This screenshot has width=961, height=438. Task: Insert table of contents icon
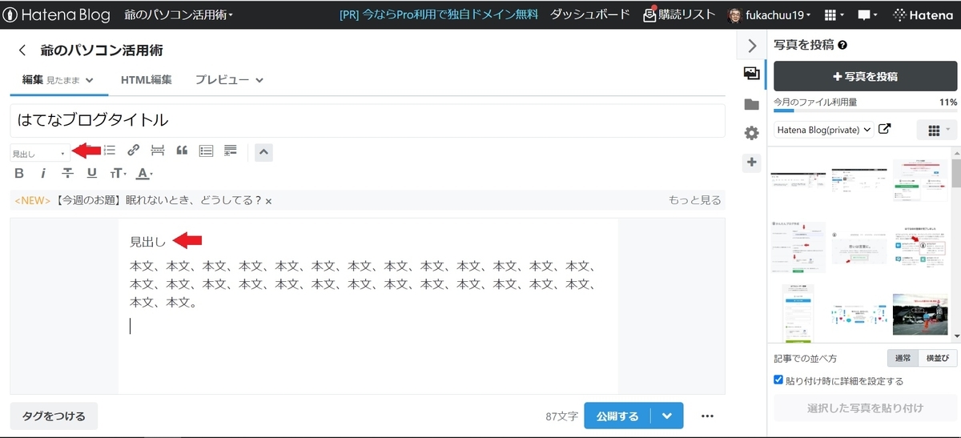click(206, 150)
